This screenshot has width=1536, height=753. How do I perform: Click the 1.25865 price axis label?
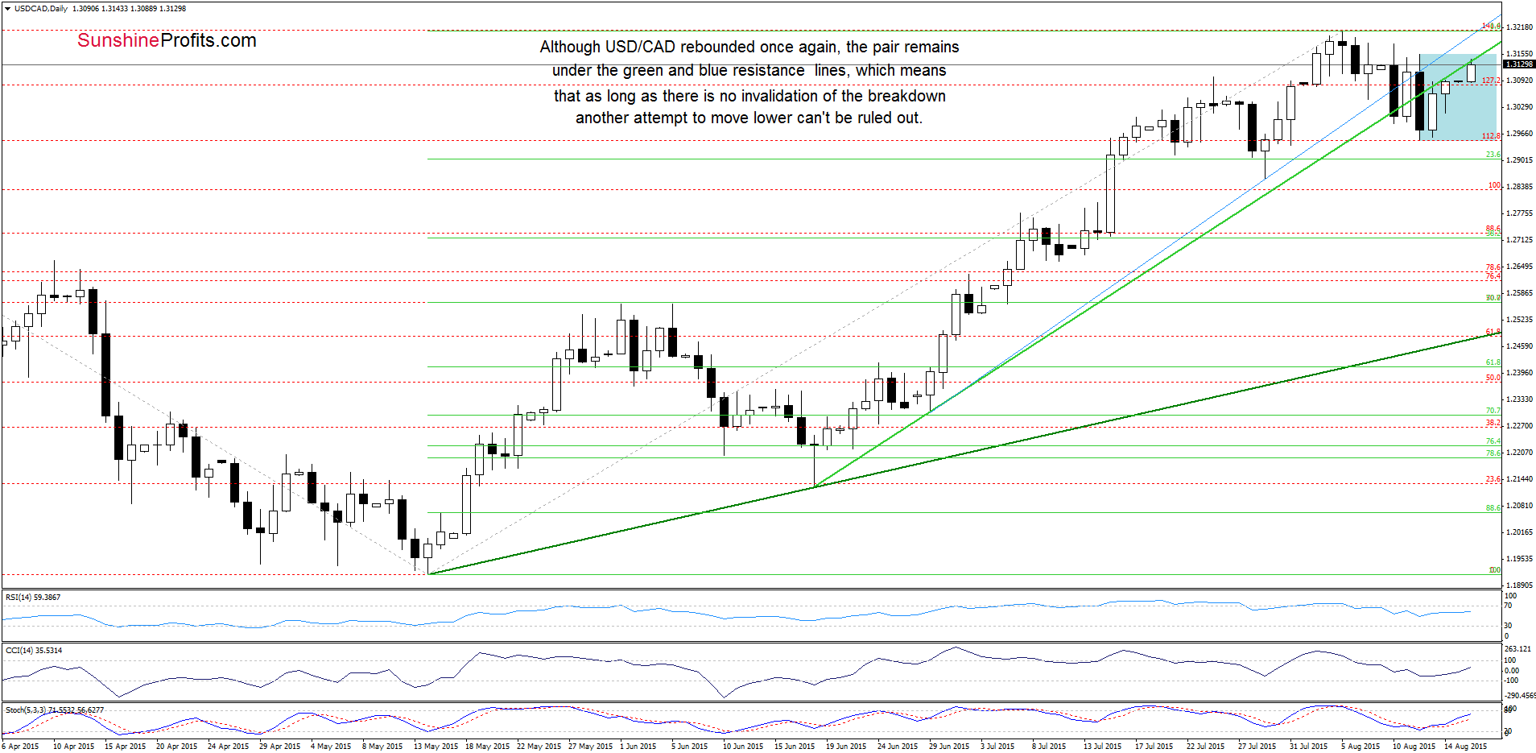coord(1520,293)
